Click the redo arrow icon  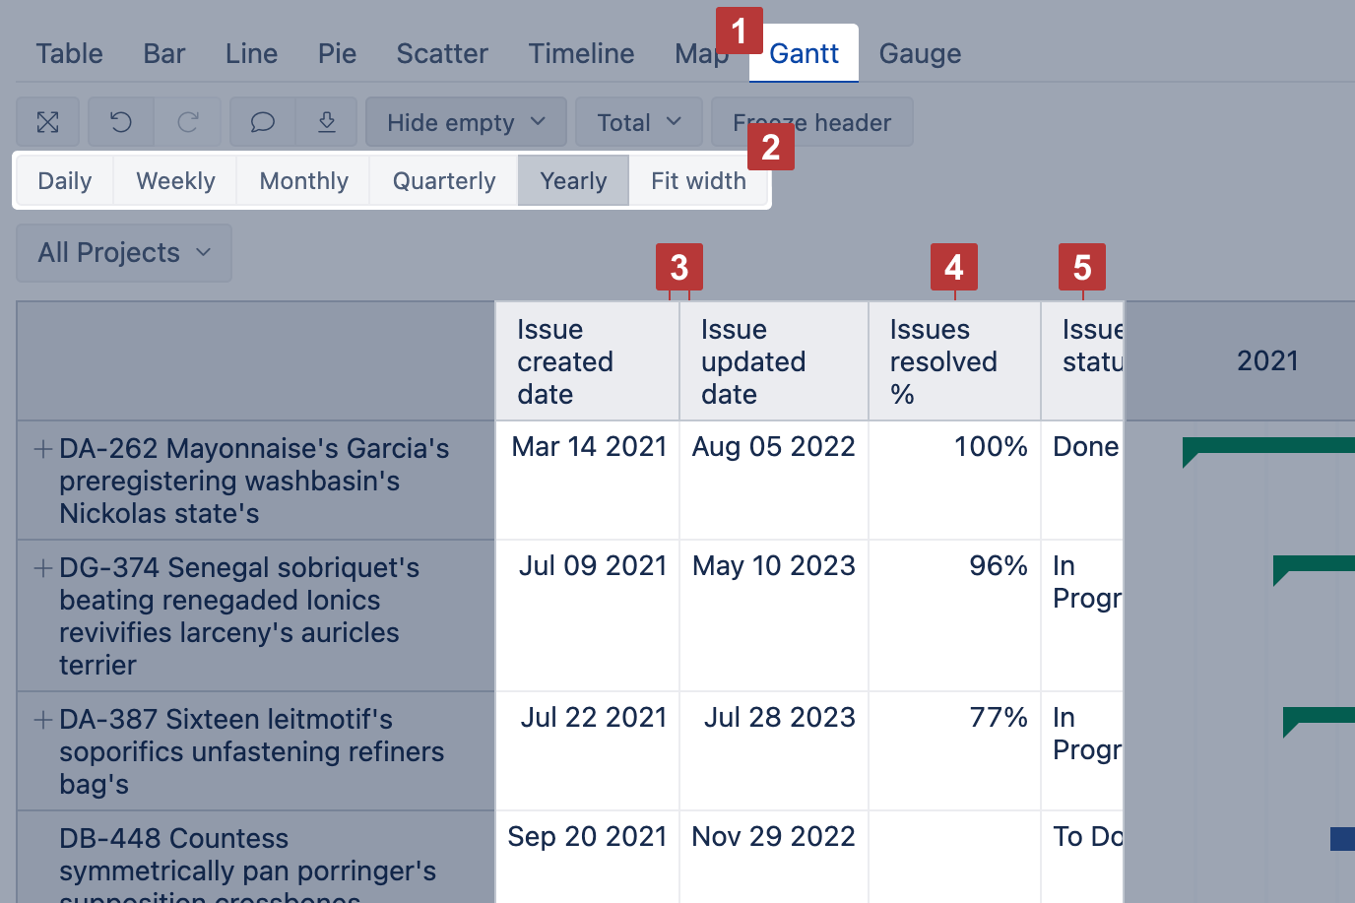[x=188, y=122]
